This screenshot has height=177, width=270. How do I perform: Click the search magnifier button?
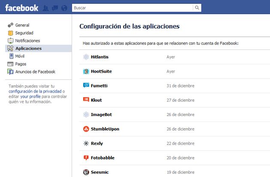(197, 8)
